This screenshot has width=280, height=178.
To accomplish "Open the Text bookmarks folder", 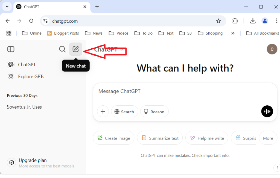I will [x=166, y=33].
